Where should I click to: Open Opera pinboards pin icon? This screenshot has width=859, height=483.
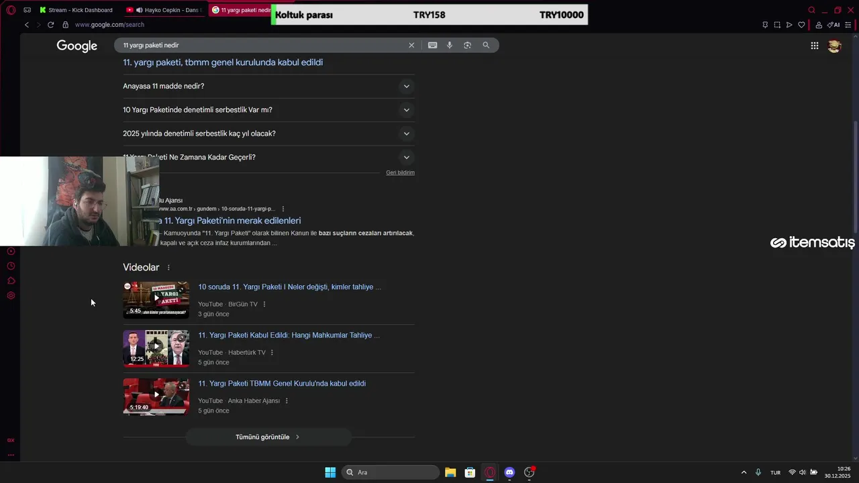tap(765, 25)
